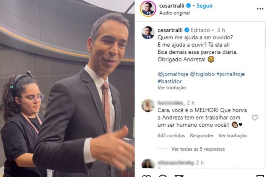This screenshot has width=266, height=177.
Task: Open cesartralli's profile picture in the header
Action: tap(148, 9)
